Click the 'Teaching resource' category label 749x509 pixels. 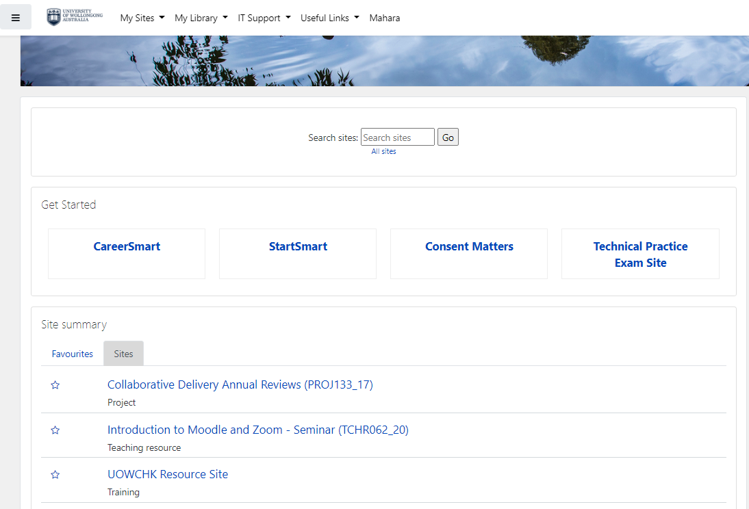tap(144, 448)
